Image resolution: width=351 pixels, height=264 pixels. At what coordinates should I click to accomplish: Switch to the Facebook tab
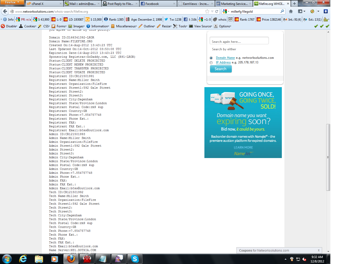pos(158,4)
